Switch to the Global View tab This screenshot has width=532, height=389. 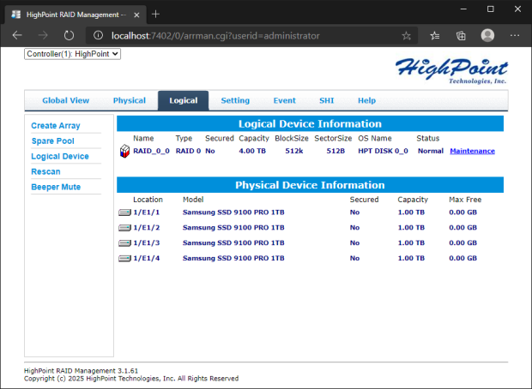(66, 100)
